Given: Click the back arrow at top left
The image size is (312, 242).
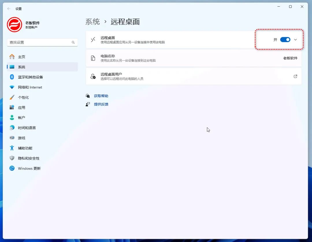Looking at the screenshot, I should pos(8,9).
